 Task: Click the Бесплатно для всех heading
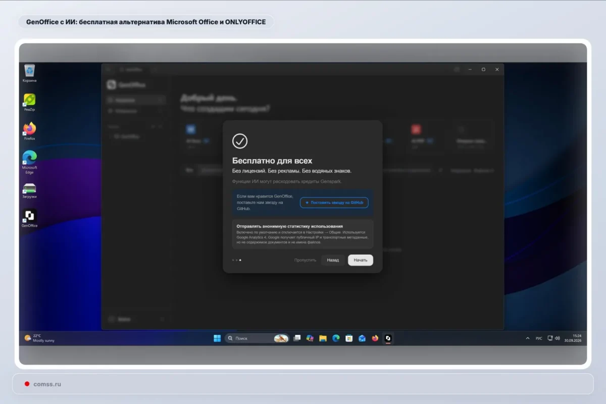pyautogui.click(x=272, y=161)
